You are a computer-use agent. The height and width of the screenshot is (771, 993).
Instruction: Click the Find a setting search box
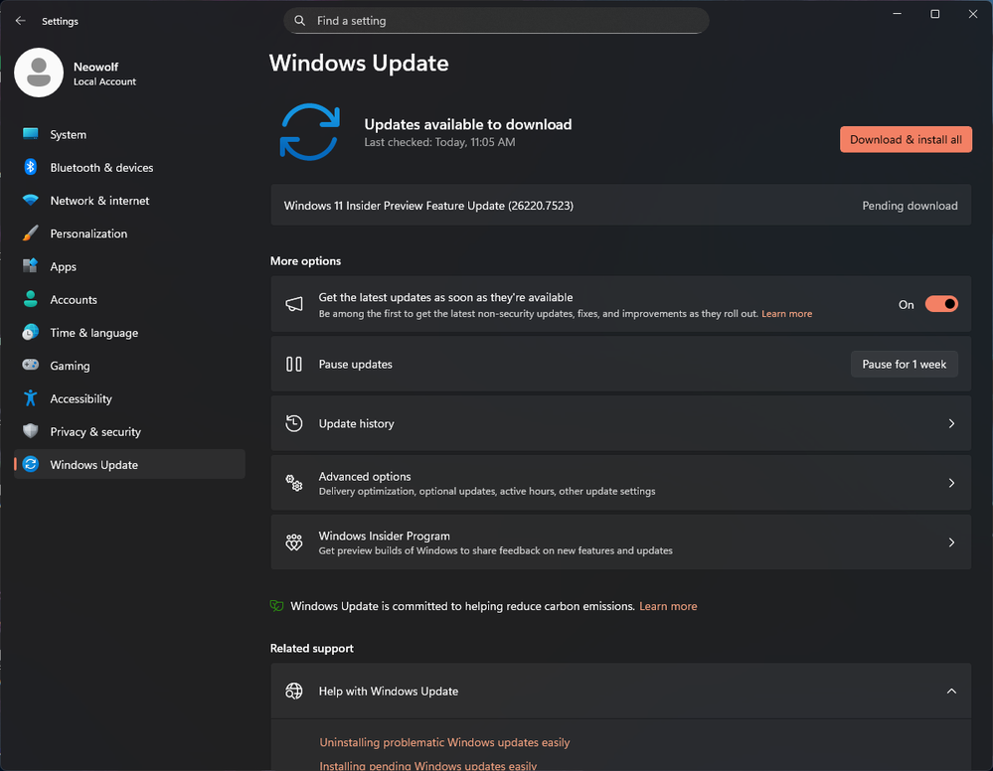pyautogui.click(x=497, y=21)
